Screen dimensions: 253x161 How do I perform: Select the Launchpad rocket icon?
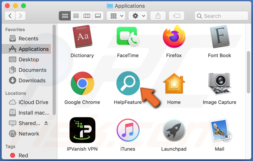point(174,130)
